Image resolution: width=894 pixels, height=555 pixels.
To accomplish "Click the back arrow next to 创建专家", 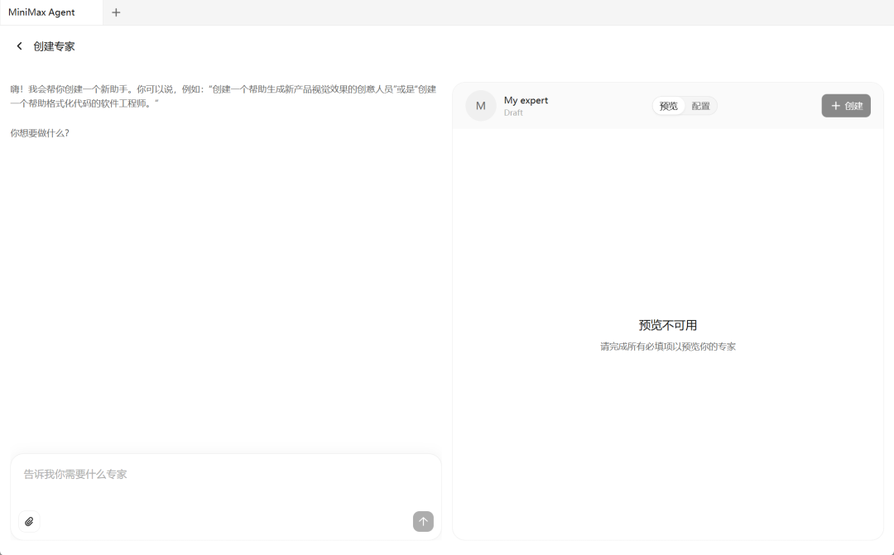I will click(19, 45).
